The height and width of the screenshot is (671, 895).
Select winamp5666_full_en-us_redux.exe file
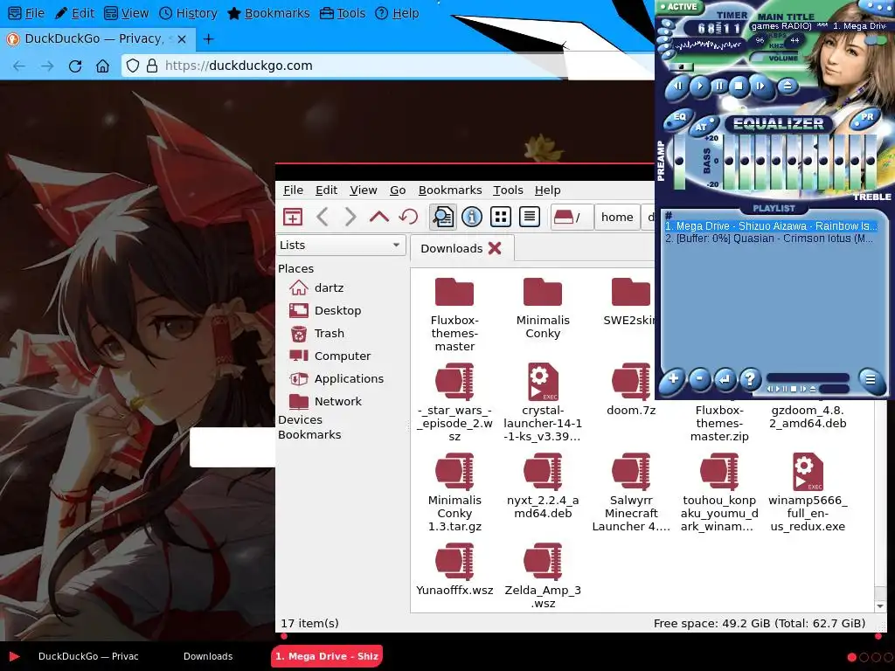(x=808, y=493)
